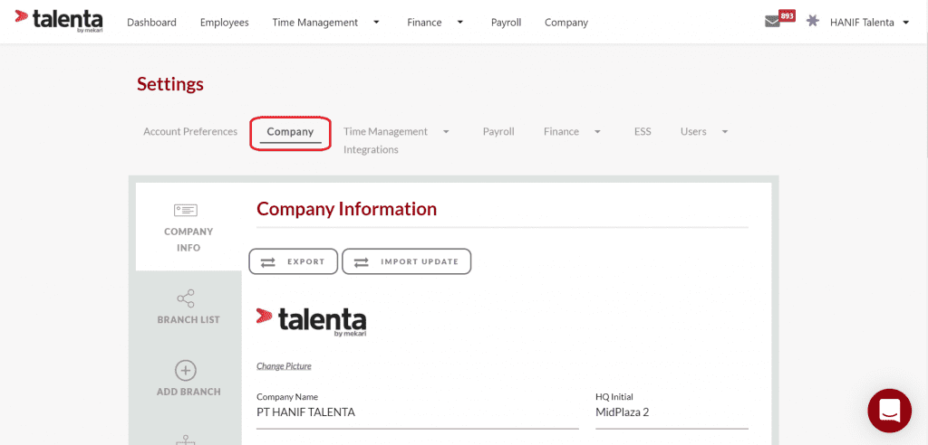Click the Company Name input field

[x=417, y=413]
